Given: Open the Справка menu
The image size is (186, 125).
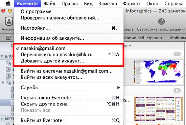Looking at the screenshot, I should (x=174, y=4).
